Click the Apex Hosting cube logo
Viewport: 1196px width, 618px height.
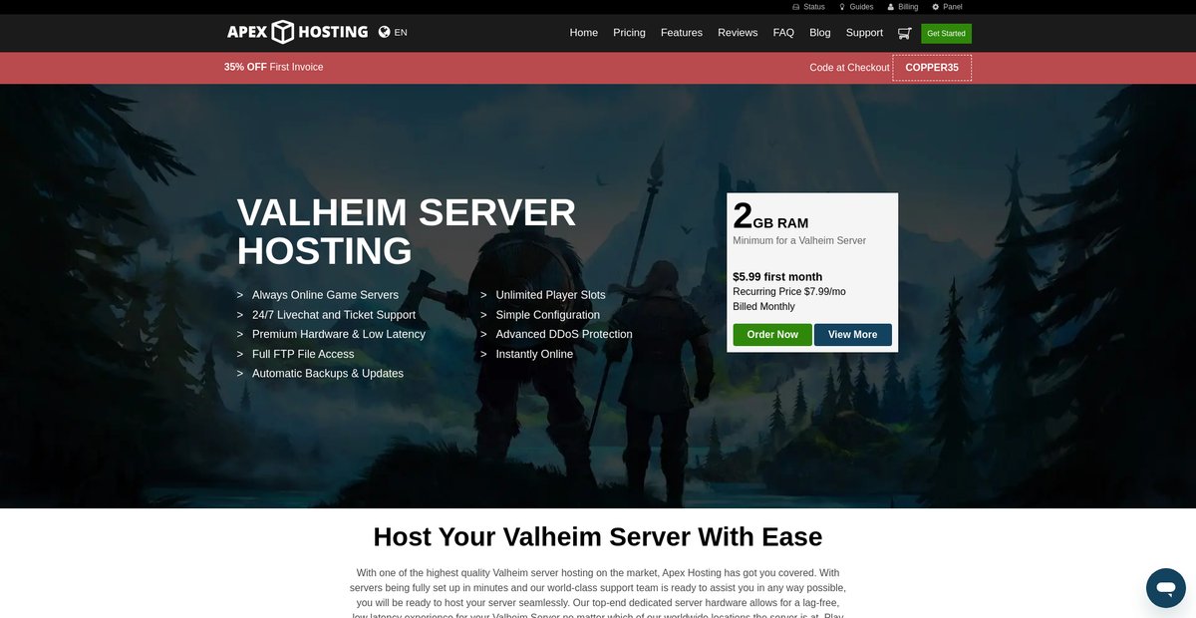(297, 32)
